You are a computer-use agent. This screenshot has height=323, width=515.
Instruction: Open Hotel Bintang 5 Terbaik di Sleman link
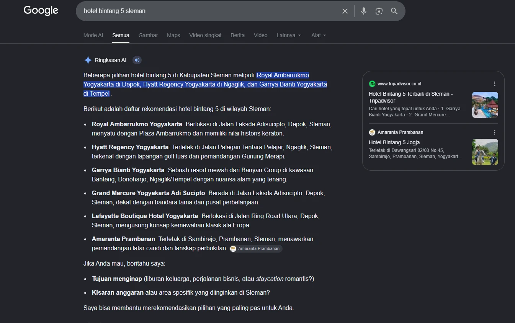click(411, 97)
